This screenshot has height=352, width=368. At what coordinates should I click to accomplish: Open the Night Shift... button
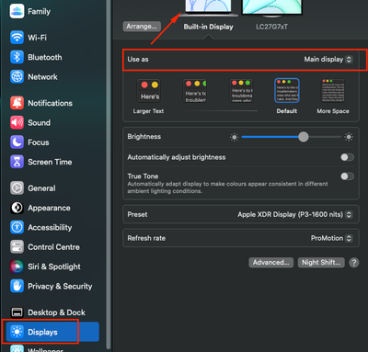pyautogui.click(x=321, y=263)
